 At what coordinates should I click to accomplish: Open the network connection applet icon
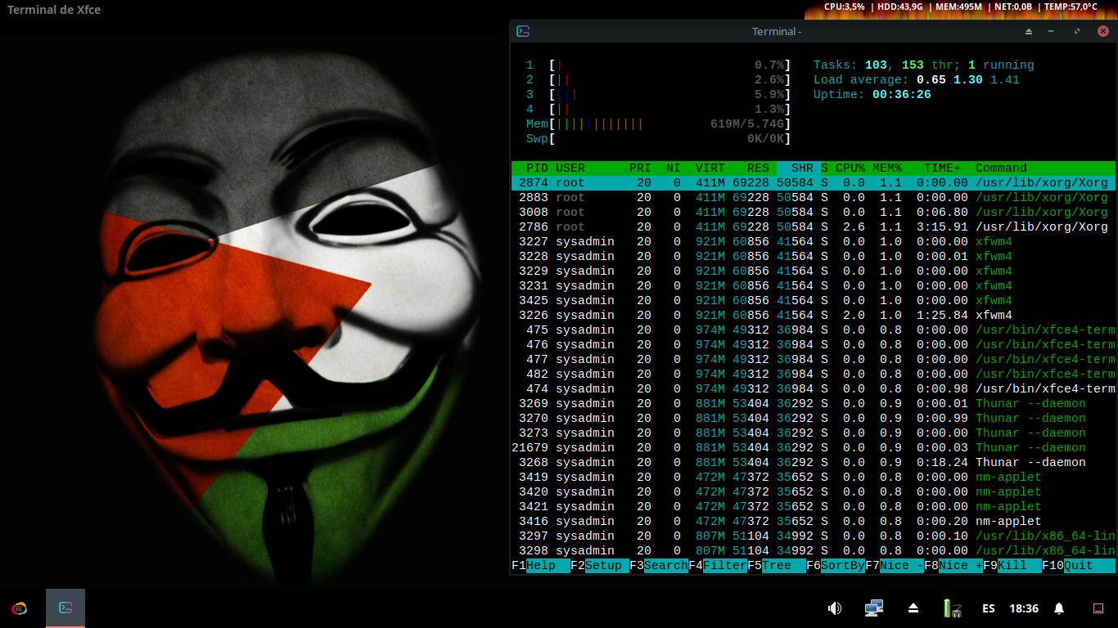coord(874,608)
